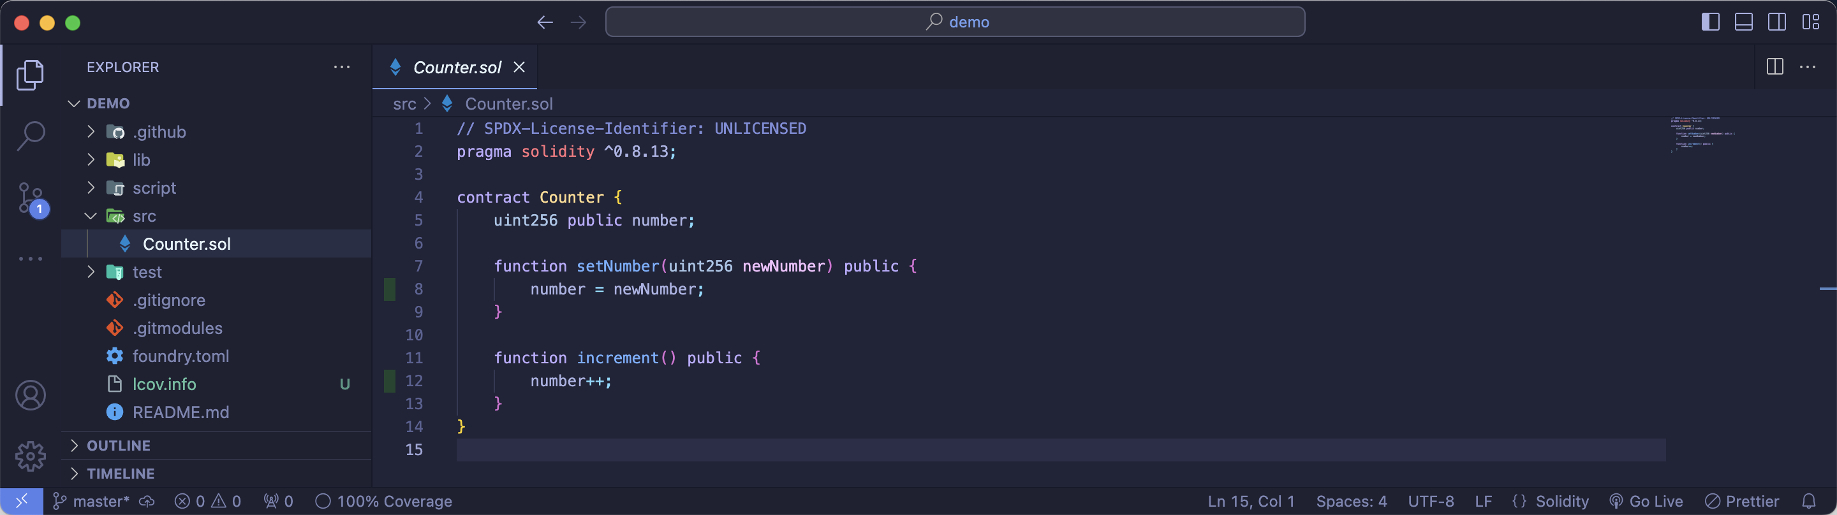Click the Customize Layout icon

point(1811,22)
